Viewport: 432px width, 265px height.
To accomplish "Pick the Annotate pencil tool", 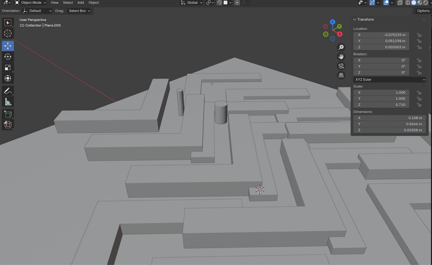I will 8,91.
